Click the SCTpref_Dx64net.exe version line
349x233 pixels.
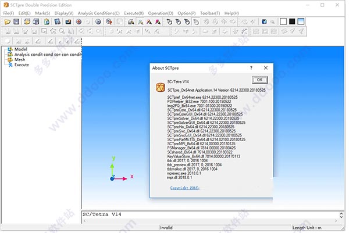tap(202, 97)
